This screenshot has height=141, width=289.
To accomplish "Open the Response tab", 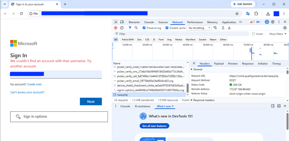I will (248, 64).
